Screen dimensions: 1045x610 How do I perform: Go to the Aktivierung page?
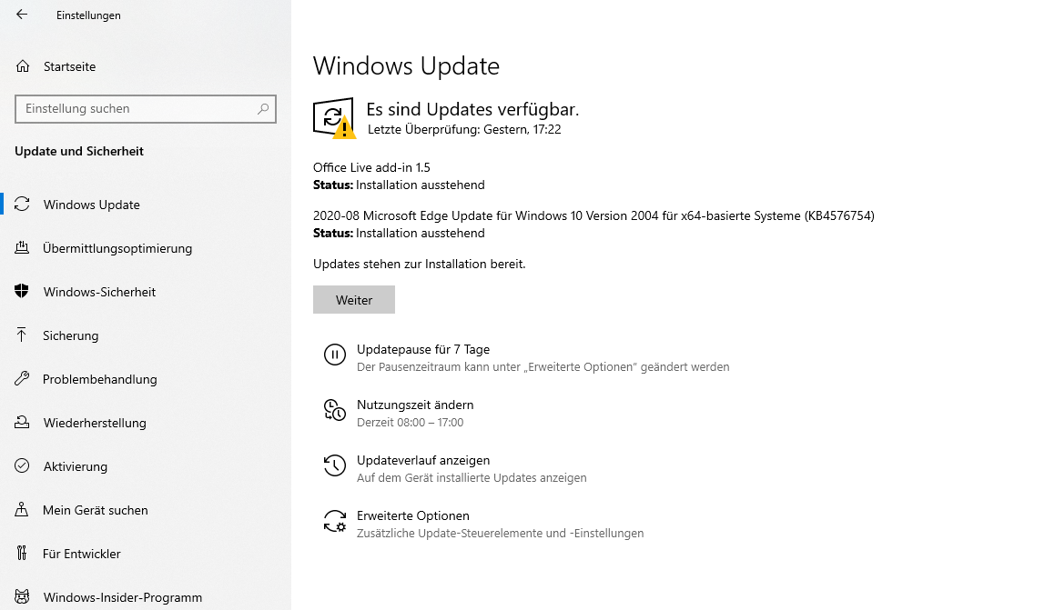pyautogui.click(x=75, y=466)
